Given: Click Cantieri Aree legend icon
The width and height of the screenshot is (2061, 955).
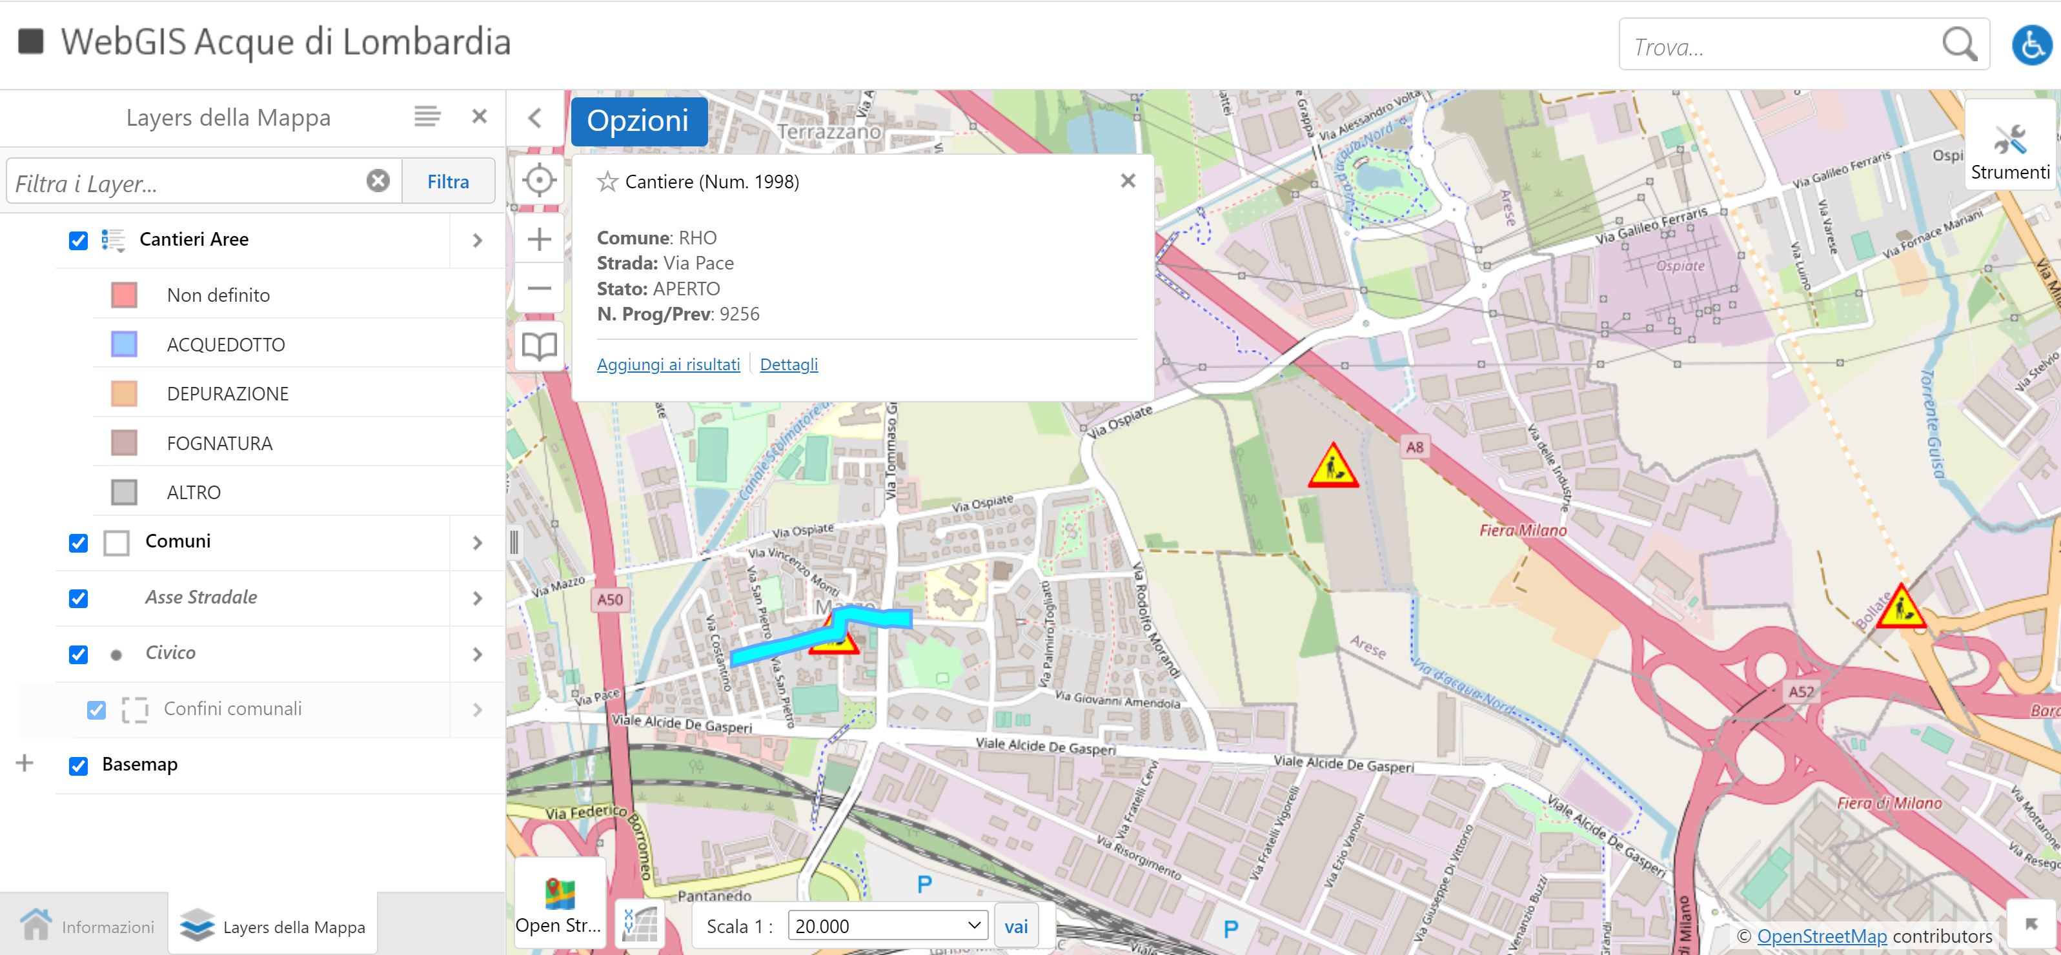Looking at the screenshot, I should click(x=113, y=240).
